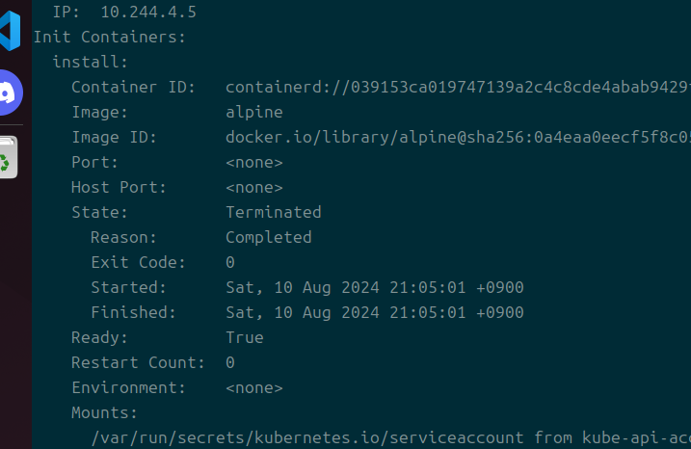Launch Discord from the dock
Screen dimensions: 691x449
[x=10, y=92]
